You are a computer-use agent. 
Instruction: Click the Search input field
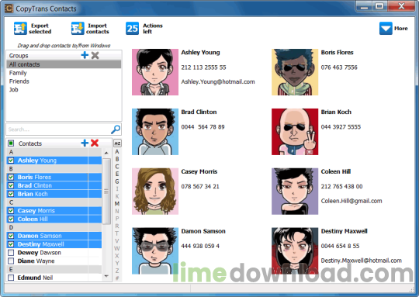coord(64,130)
